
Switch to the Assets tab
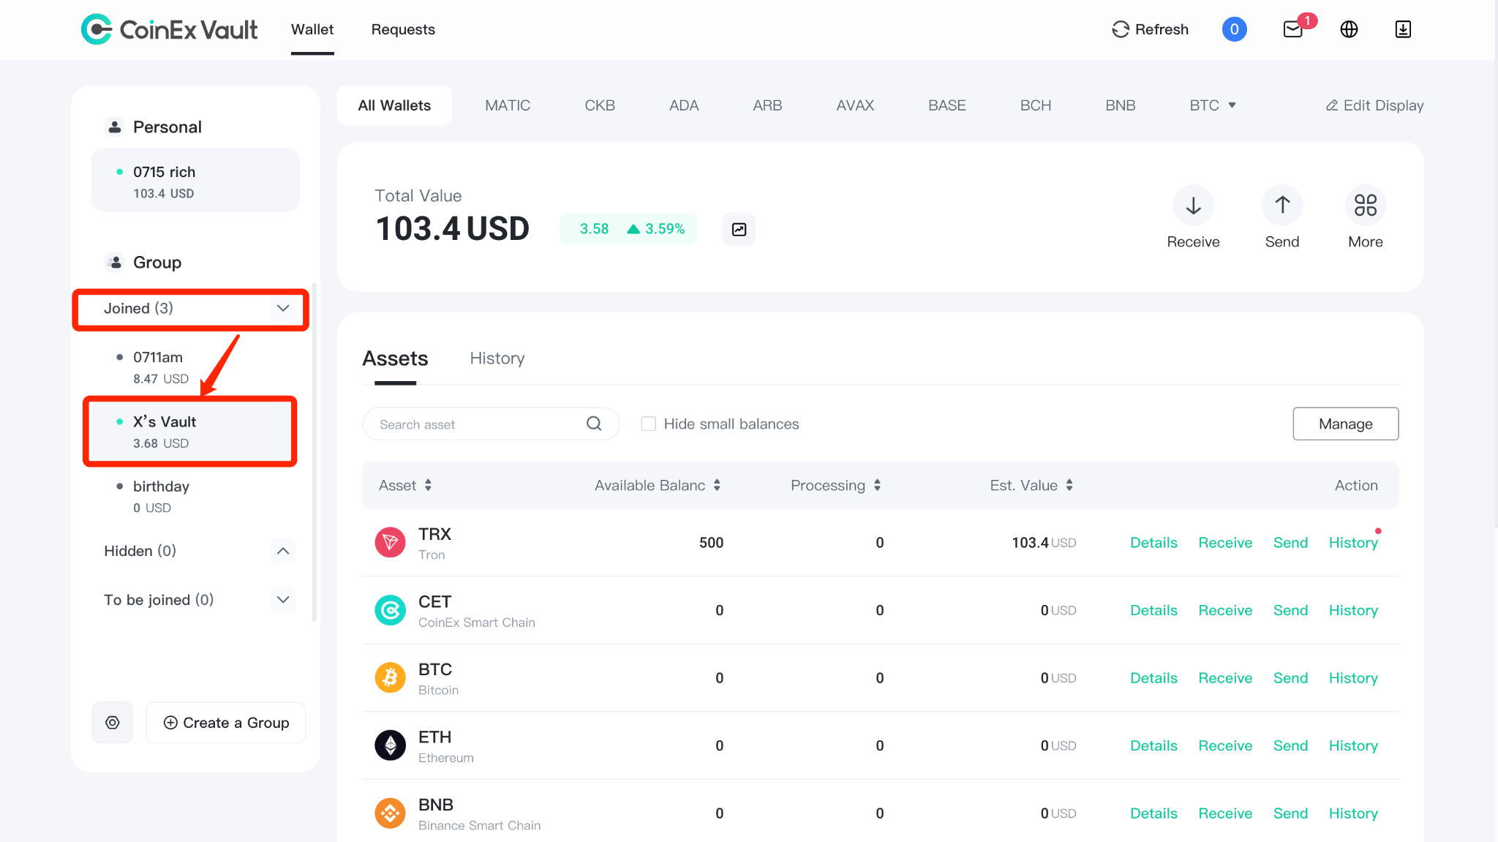click(x=395, y=358)
